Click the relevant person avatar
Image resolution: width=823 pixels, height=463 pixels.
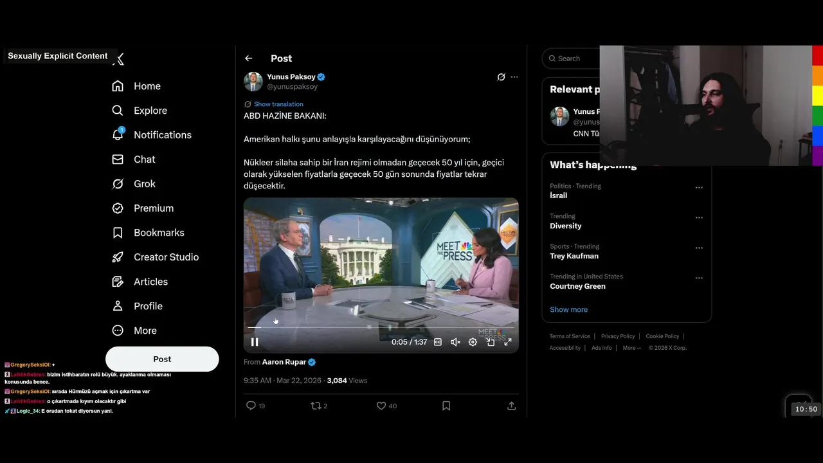pos(559,116)
